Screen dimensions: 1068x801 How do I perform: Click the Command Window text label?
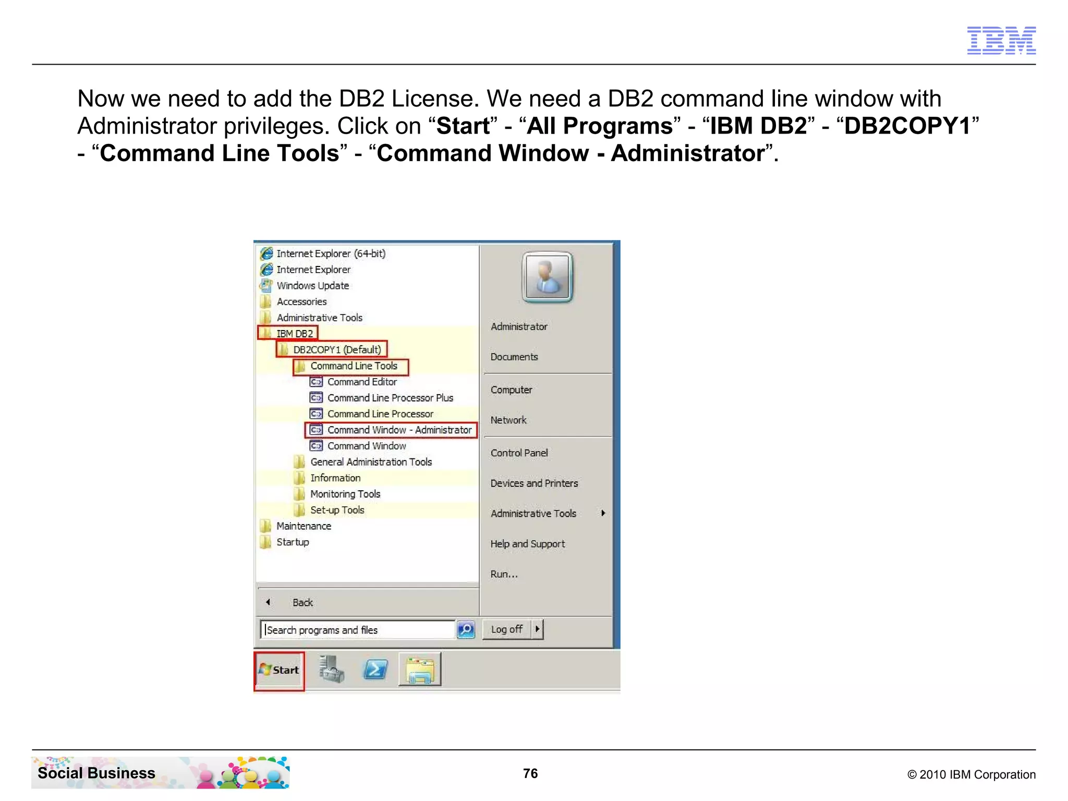pos(367,446)
